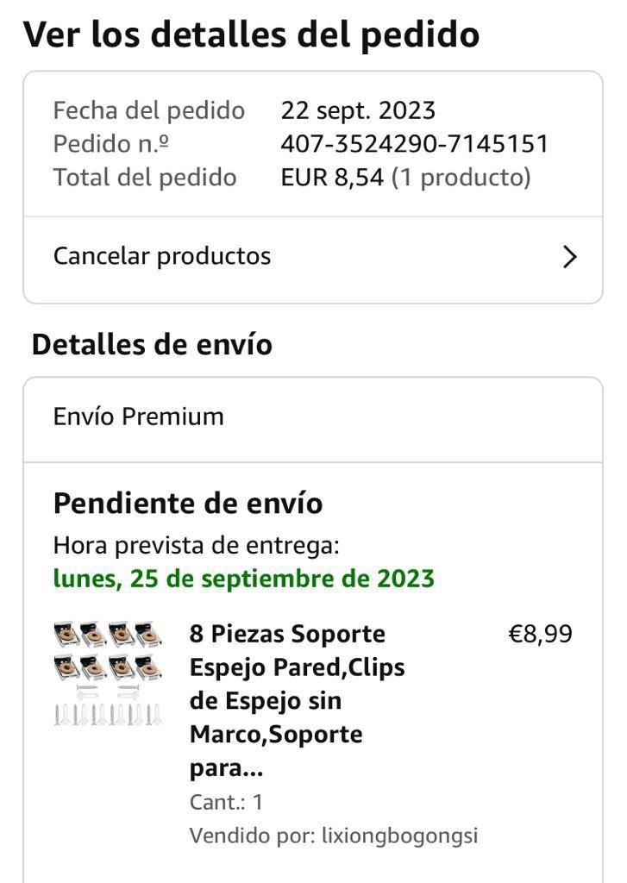Select the order number 407-3524290-7145151
The width and height of the screenshot is (627, 883).
(414, 144)
